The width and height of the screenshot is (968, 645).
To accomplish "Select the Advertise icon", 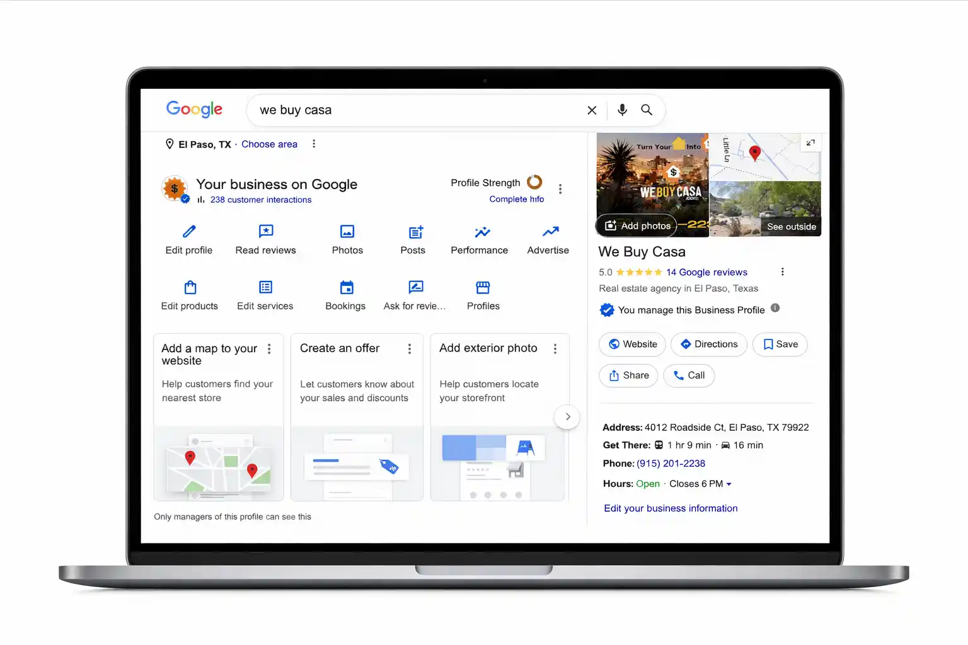I will 548,232.
